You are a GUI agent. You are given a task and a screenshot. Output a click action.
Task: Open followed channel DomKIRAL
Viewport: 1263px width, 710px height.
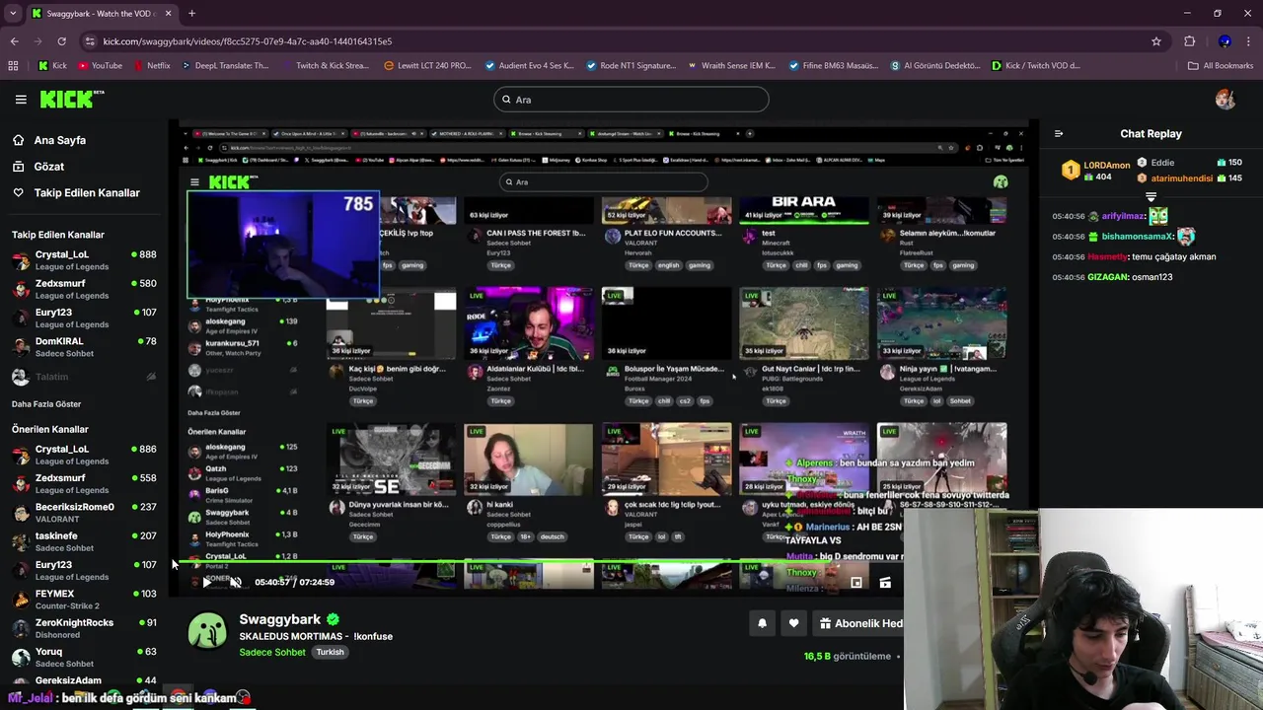click(x=84, y=347)
